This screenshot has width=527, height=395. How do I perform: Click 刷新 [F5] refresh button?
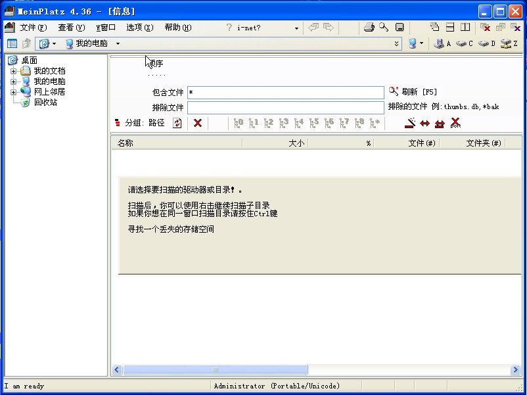coord(413,91)
